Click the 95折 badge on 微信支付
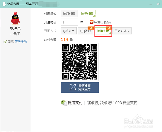 109,28
